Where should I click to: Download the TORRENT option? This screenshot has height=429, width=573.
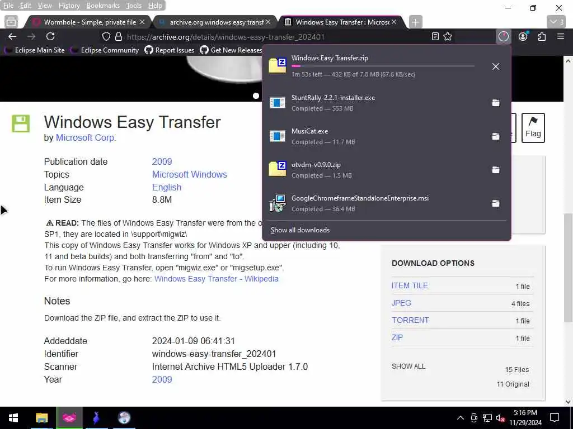[x=410, y=320]
